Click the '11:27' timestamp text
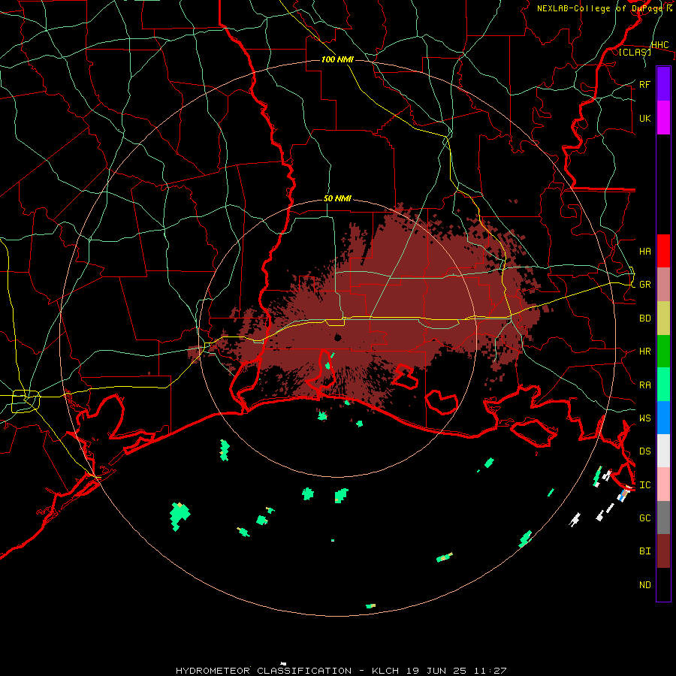 click(490, 671)
